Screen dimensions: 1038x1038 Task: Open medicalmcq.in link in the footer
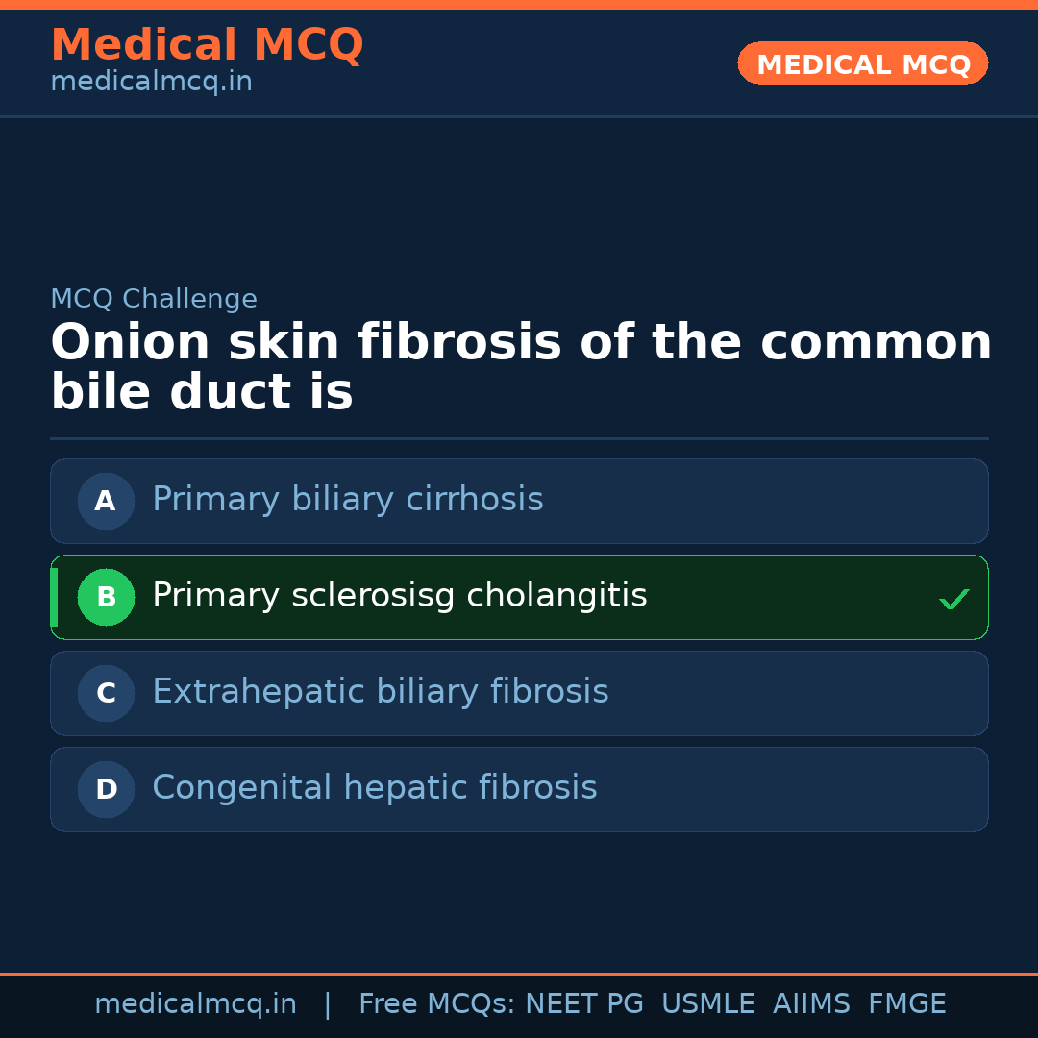click(x=195, y=1004)
